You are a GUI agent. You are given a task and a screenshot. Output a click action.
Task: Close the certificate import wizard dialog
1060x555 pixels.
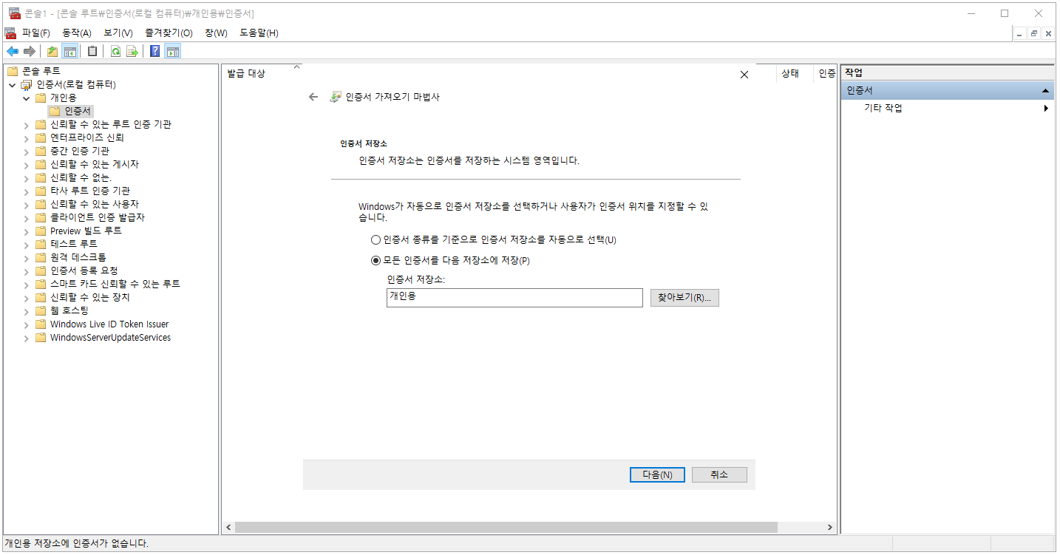tap(744, 75)
